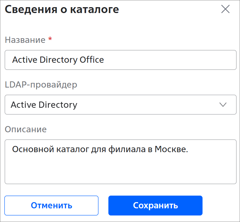Click the Сведения о каталоге title
This screenshot has width=240, height=222.
tap(62, 10)
